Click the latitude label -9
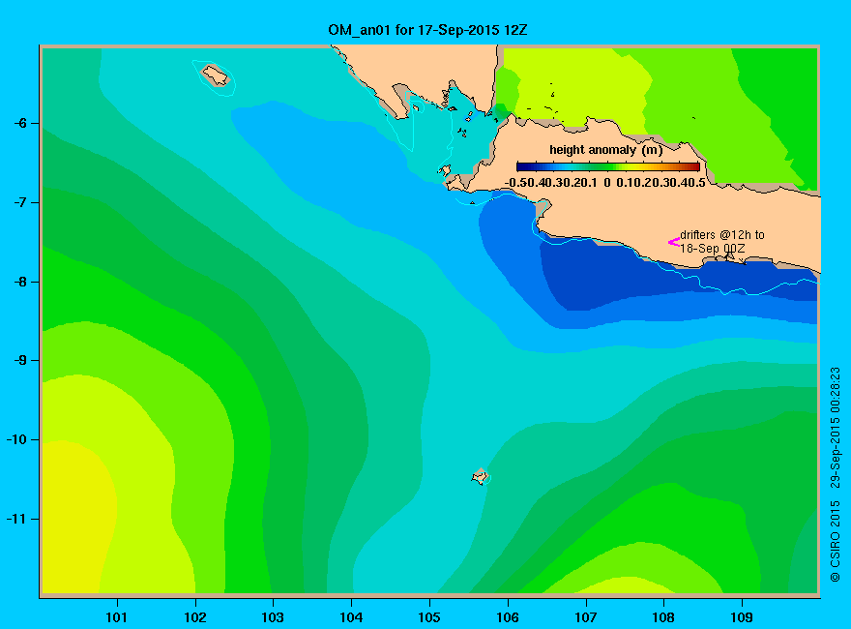Screen dimensions: 851x629 tap(20, 361)
